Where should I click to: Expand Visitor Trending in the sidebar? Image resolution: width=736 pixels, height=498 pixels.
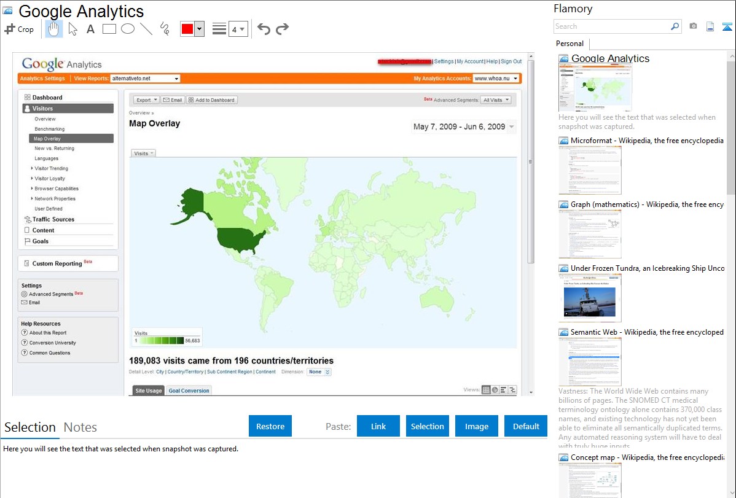tap(51, 168)
